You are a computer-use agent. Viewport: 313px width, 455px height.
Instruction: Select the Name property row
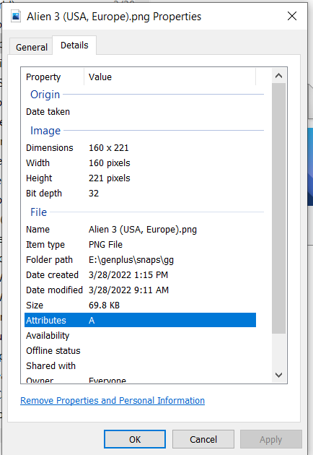[140, 229]
